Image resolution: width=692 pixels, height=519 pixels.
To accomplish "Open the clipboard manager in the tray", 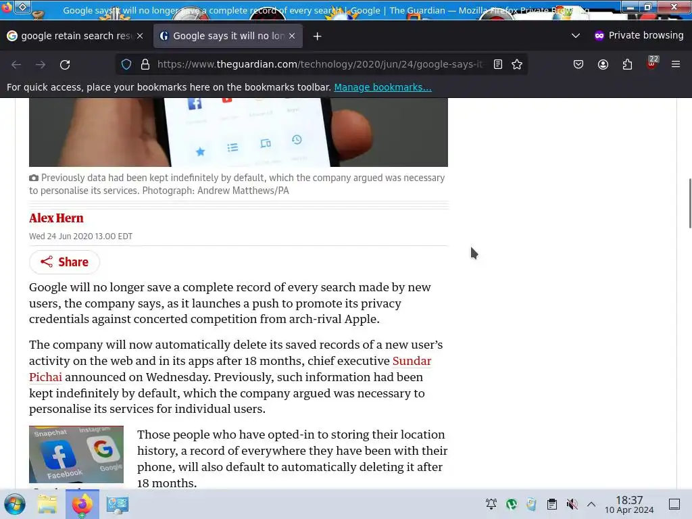I will tap(551, 504).
